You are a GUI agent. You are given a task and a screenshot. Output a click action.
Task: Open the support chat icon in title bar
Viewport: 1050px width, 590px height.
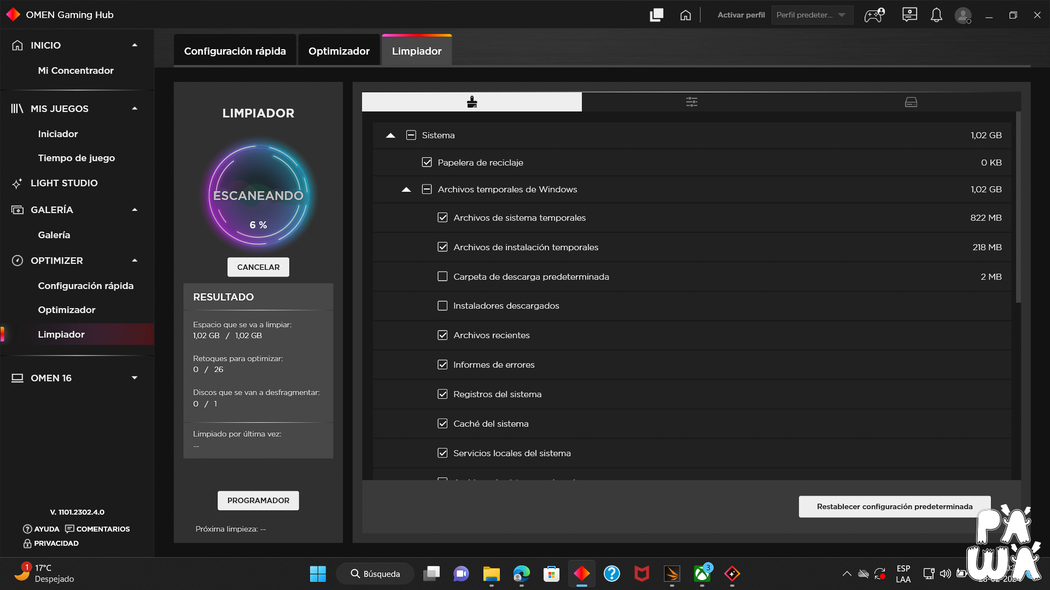[x=909, y=15]
